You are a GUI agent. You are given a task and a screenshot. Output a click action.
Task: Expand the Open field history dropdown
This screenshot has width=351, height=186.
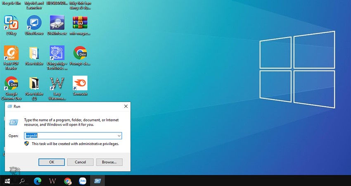coord(119,136)
